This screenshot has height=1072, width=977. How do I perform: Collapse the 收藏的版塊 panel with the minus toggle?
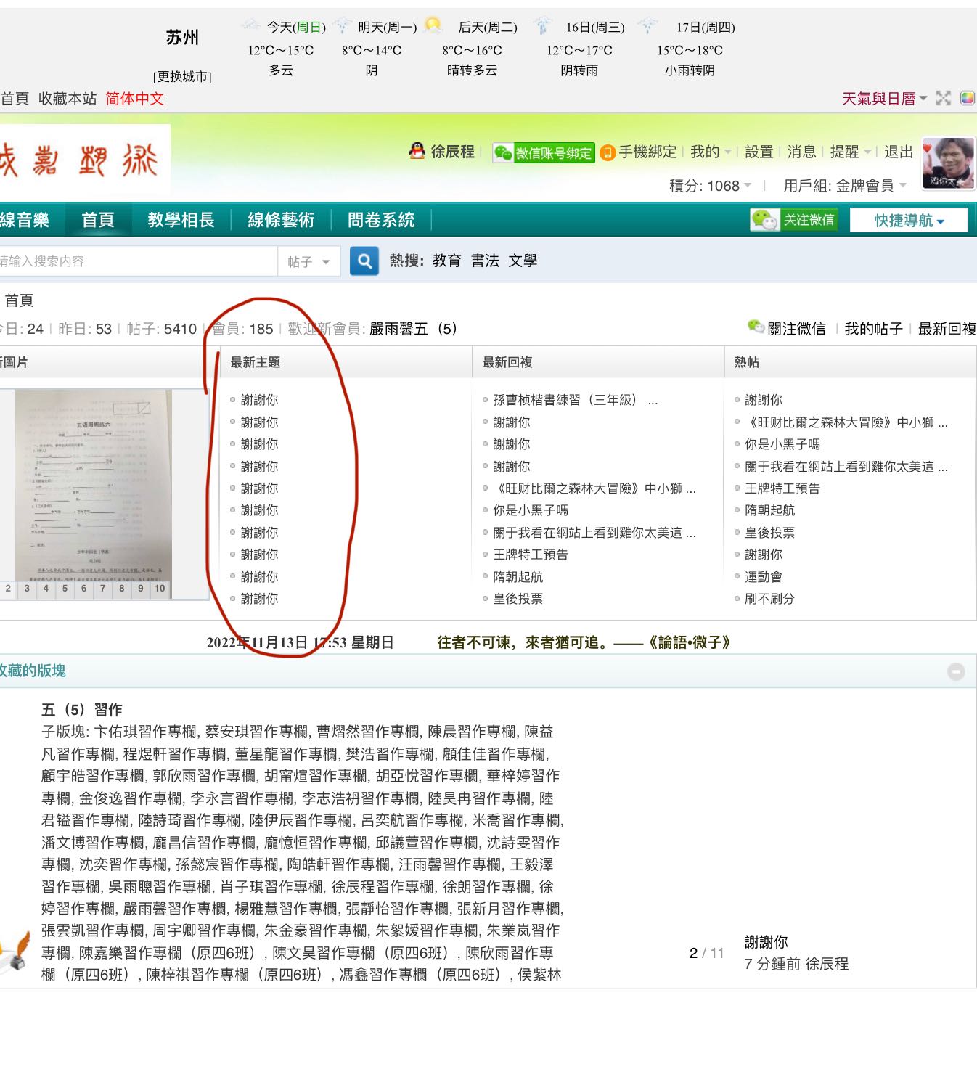957,671
